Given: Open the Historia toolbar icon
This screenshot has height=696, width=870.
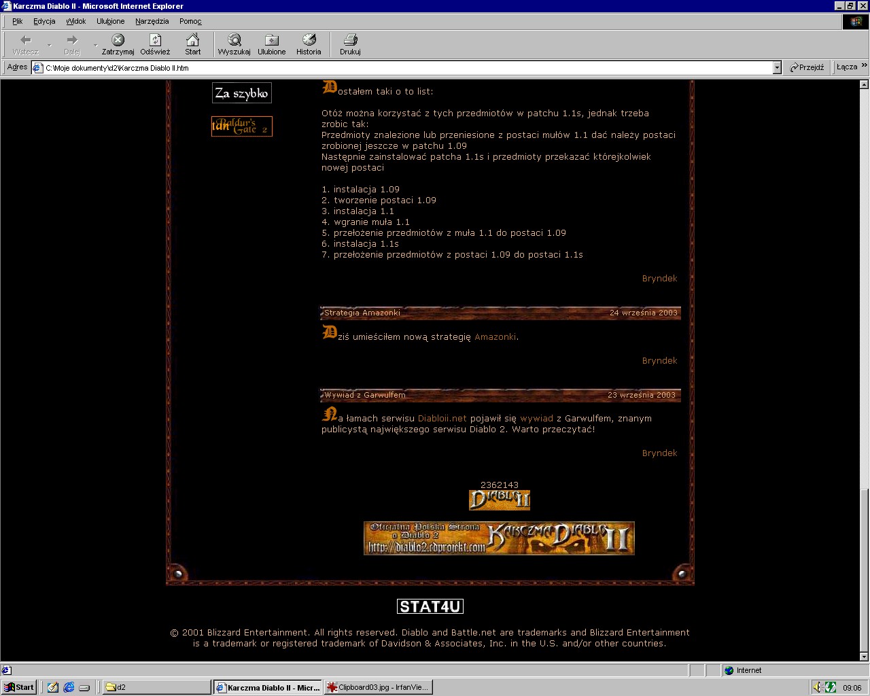Looking at the screenshot, I should pos(309,43).
